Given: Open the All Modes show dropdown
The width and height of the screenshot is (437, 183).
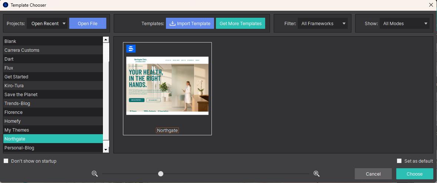Looking at the screenshot, I should pyautogui.click(x=404, y=24).
